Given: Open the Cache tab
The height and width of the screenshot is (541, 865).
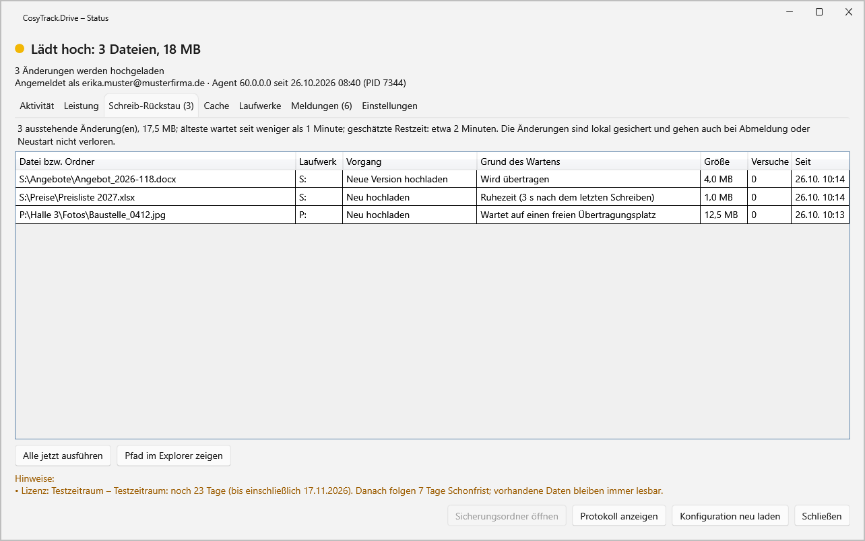Looking at the screenshot, I should coord(217,106).
